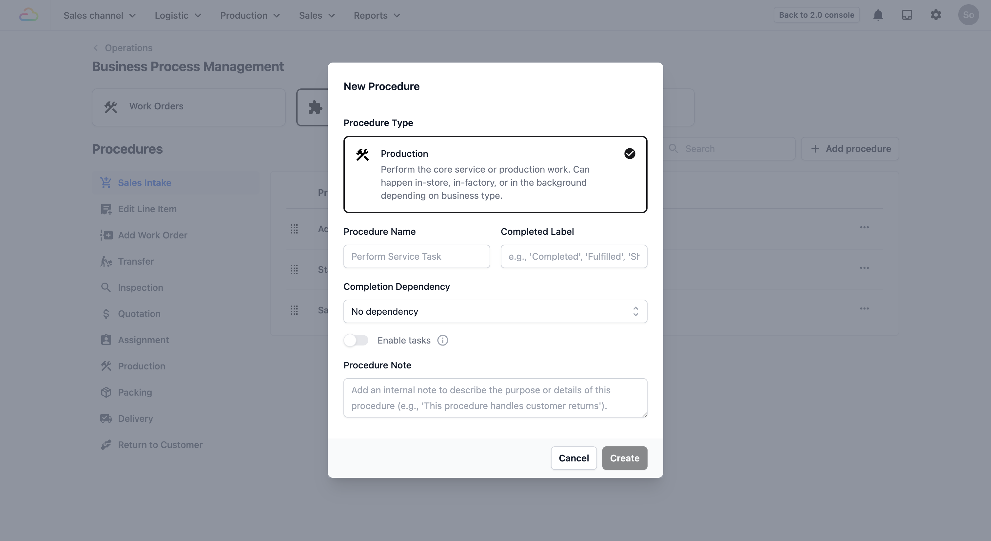Image resolution: width=991 pixels, height=541 pixels.
Task: Click the Enable tasks info icon
Action: [x=442, y=340]
